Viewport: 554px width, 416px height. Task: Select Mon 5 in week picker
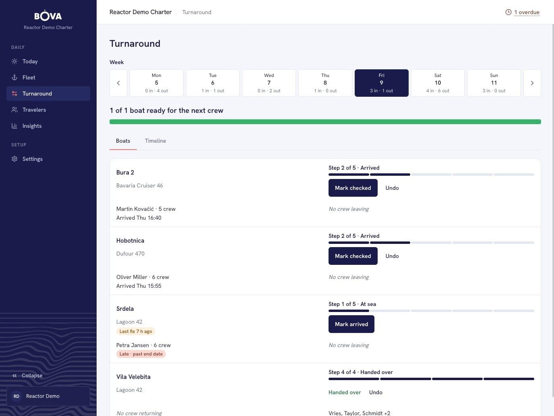point(157,83)
